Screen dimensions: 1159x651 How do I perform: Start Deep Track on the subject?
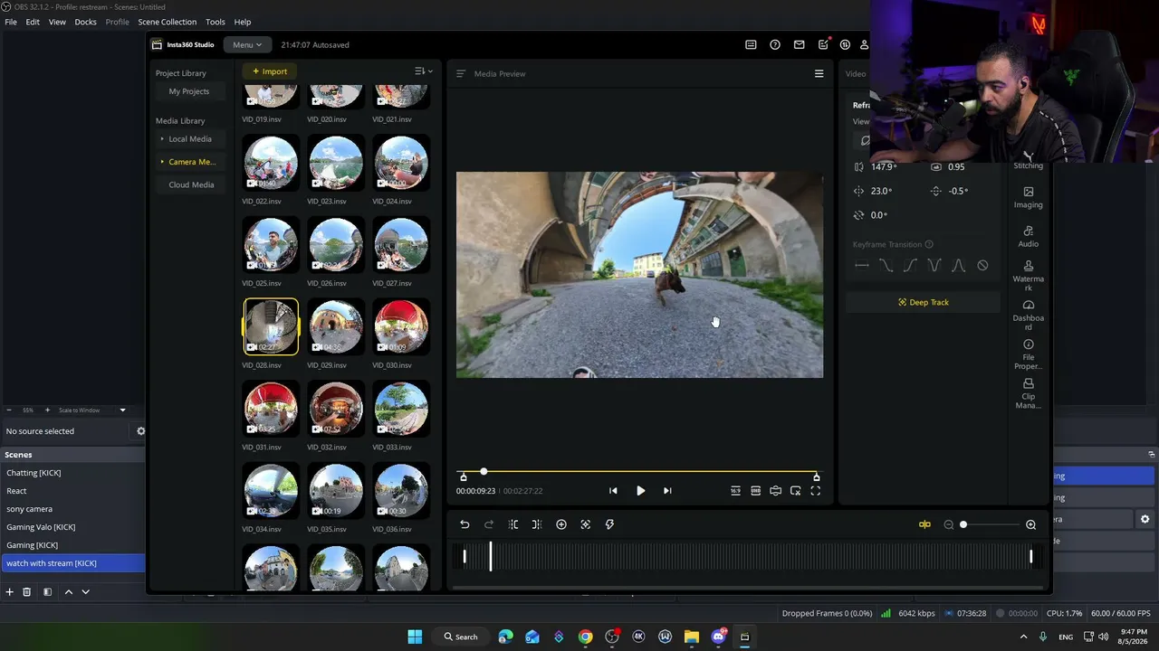tap(924, 302)
